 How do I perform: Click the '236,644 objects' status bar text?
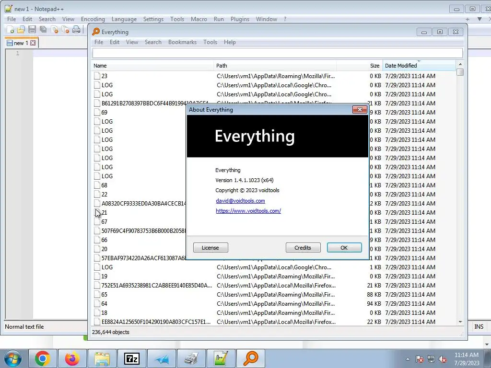pyautogui.click(x=111, y=332)
